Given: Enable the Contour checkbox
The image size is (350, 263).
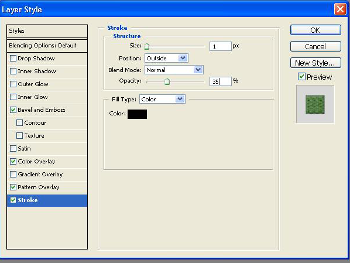Looking at the screenshot, I should 20,122.
